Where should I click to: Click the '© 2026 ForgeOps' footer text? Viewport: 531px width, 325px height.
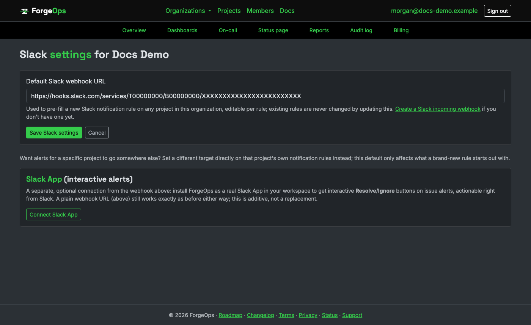tap(191, 315)
